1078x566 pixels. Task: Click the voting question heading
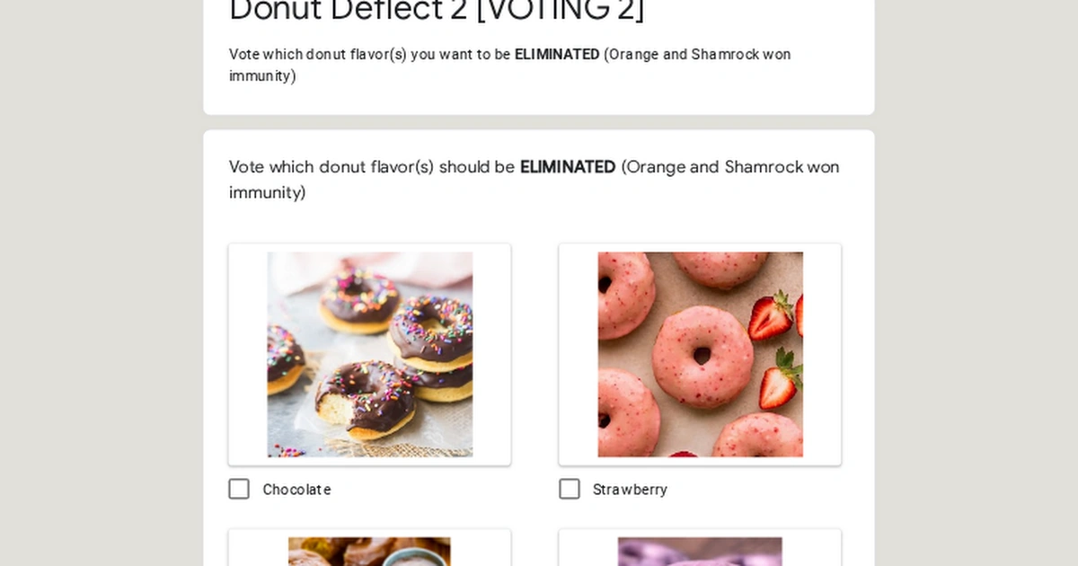click(x=534, y=179)
